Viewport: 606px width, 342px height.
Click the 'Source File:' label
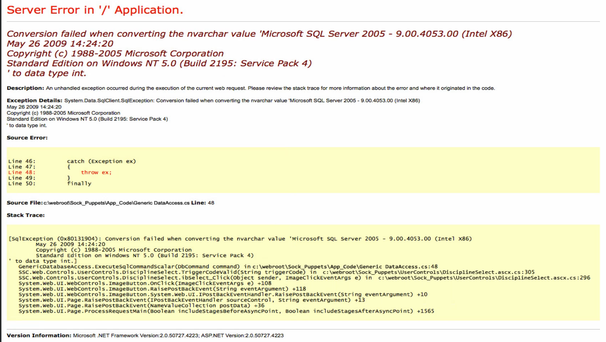point(24,203)
